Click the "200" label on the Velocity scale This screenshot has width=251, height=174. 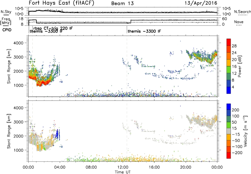coord(236,110)
